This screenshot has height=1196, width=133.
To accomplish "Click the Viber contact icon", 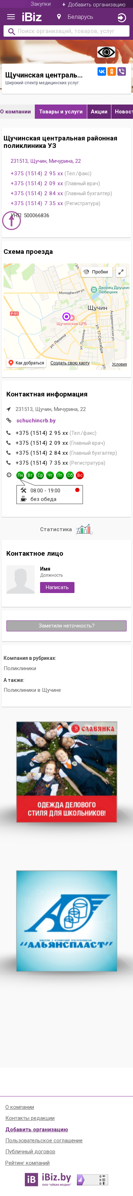I will click(x=121, y=71).
